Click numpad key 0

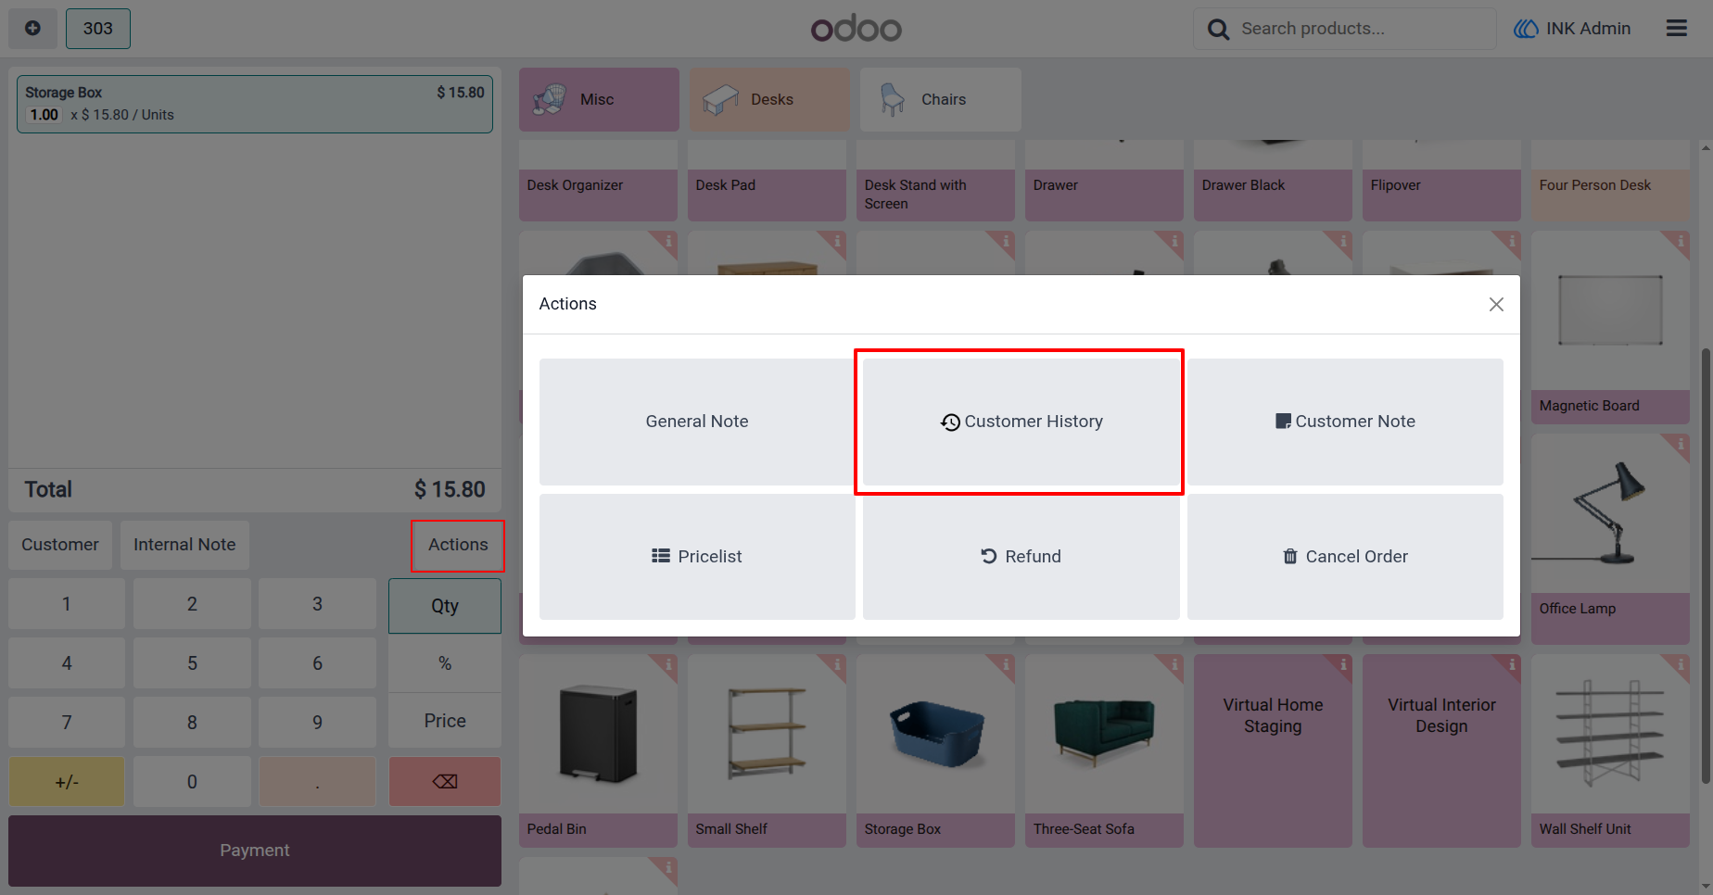192,781
